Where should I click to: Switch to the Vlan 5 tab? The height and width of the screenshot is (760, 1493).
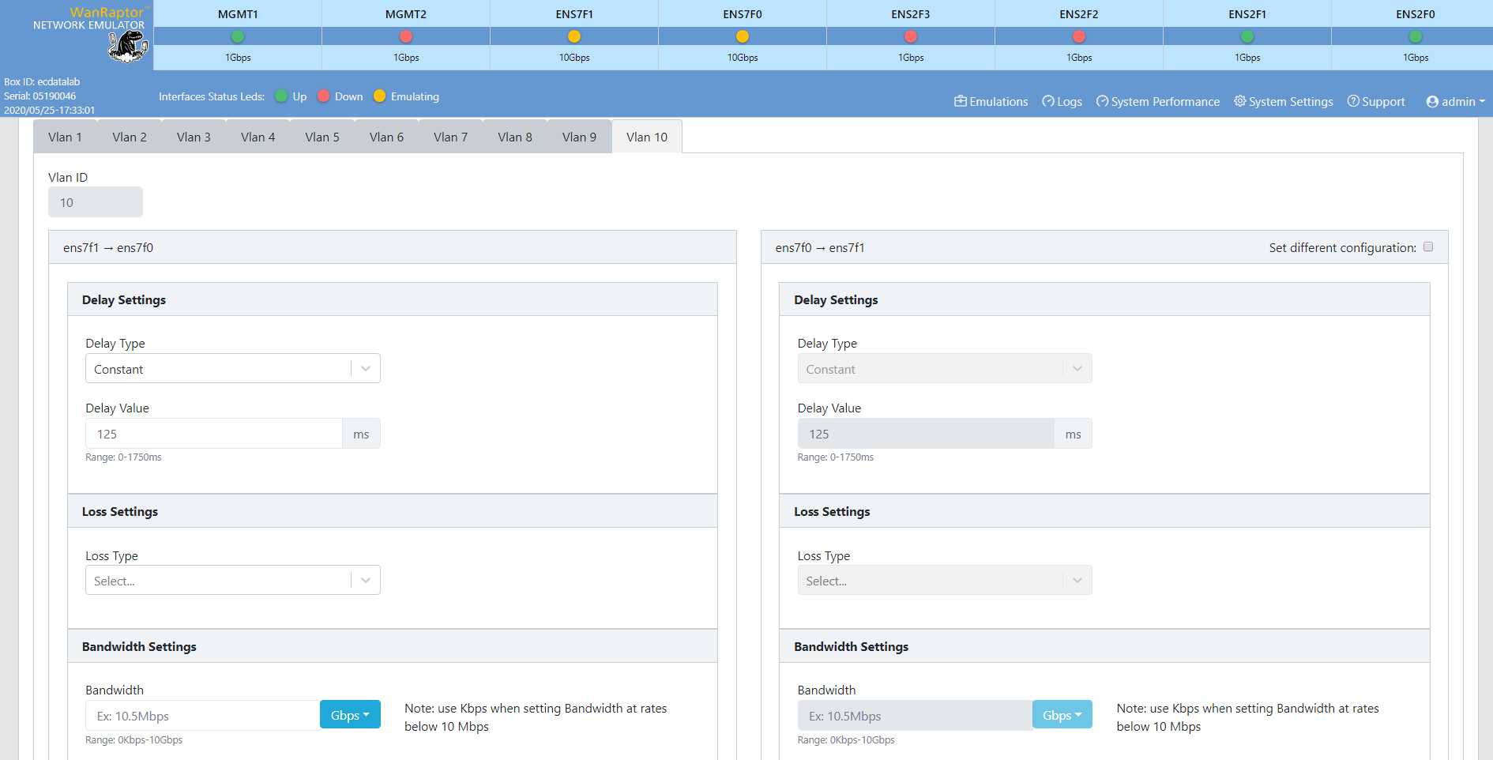[322, 137]
